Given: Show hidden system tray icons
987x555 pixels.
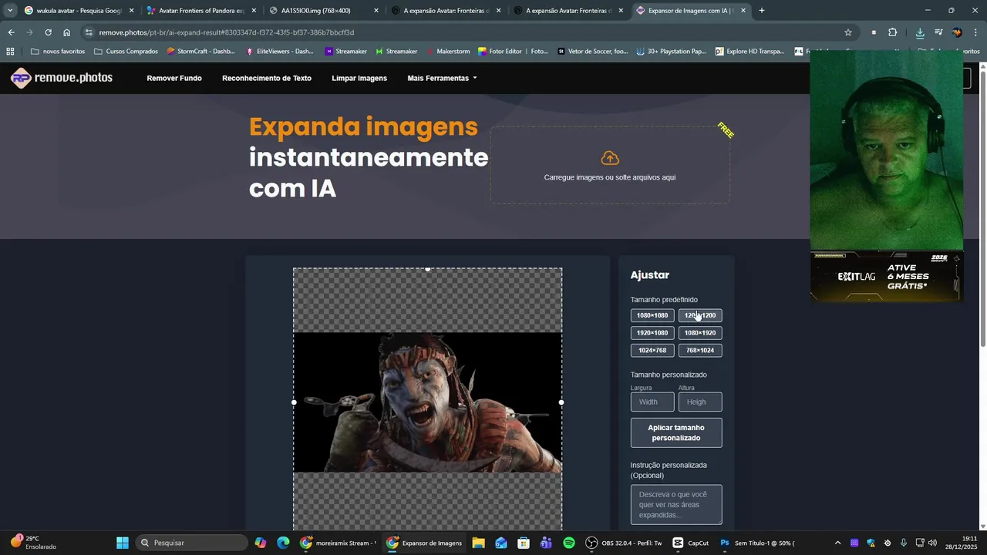Looking at the screenshot, I should (838, 543).
